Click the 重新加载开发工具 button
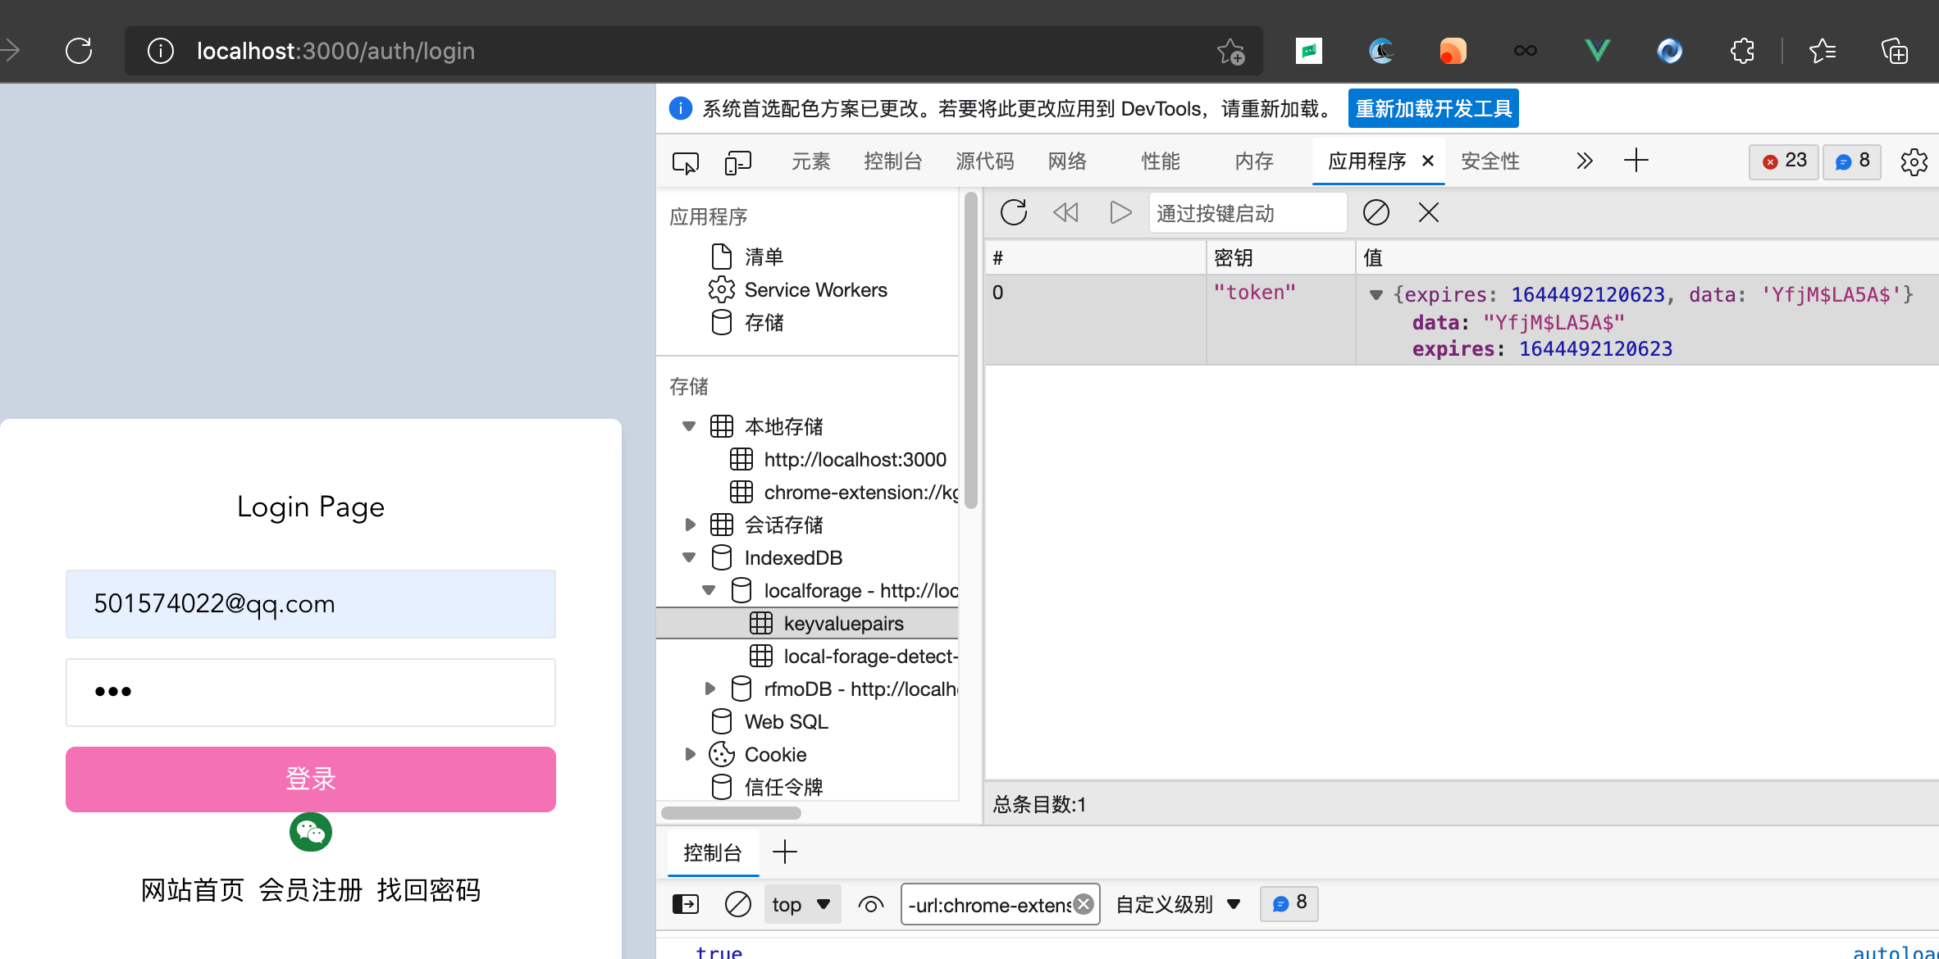Image resolution: width=1939 pixels, height=959 pixels. tap(1433, 109)
